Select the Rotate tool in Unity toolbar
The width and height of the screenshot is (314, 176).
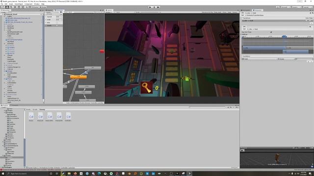11,7
